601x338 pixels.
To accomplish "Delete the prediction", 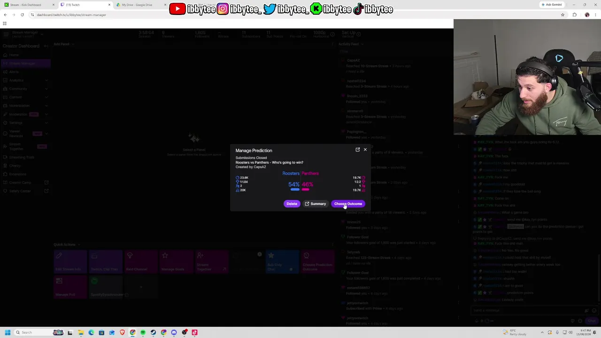I will tap(292, 204).
